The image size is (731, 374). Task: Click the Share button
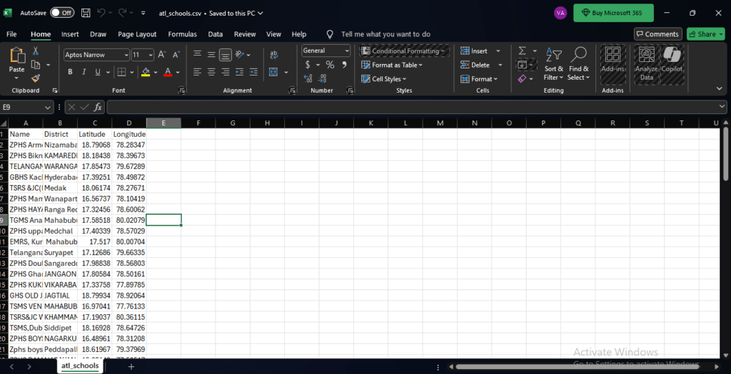click(x=705, y=34)
